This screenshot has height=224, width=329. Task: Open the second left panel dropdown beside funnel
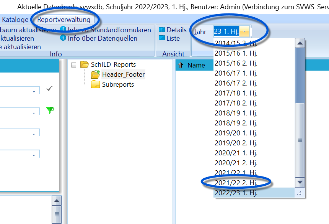pos(34,113)
